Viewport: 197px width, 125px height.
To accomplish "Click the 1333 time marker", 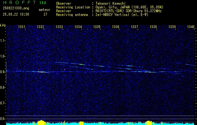I will click(x=59, y=27).
